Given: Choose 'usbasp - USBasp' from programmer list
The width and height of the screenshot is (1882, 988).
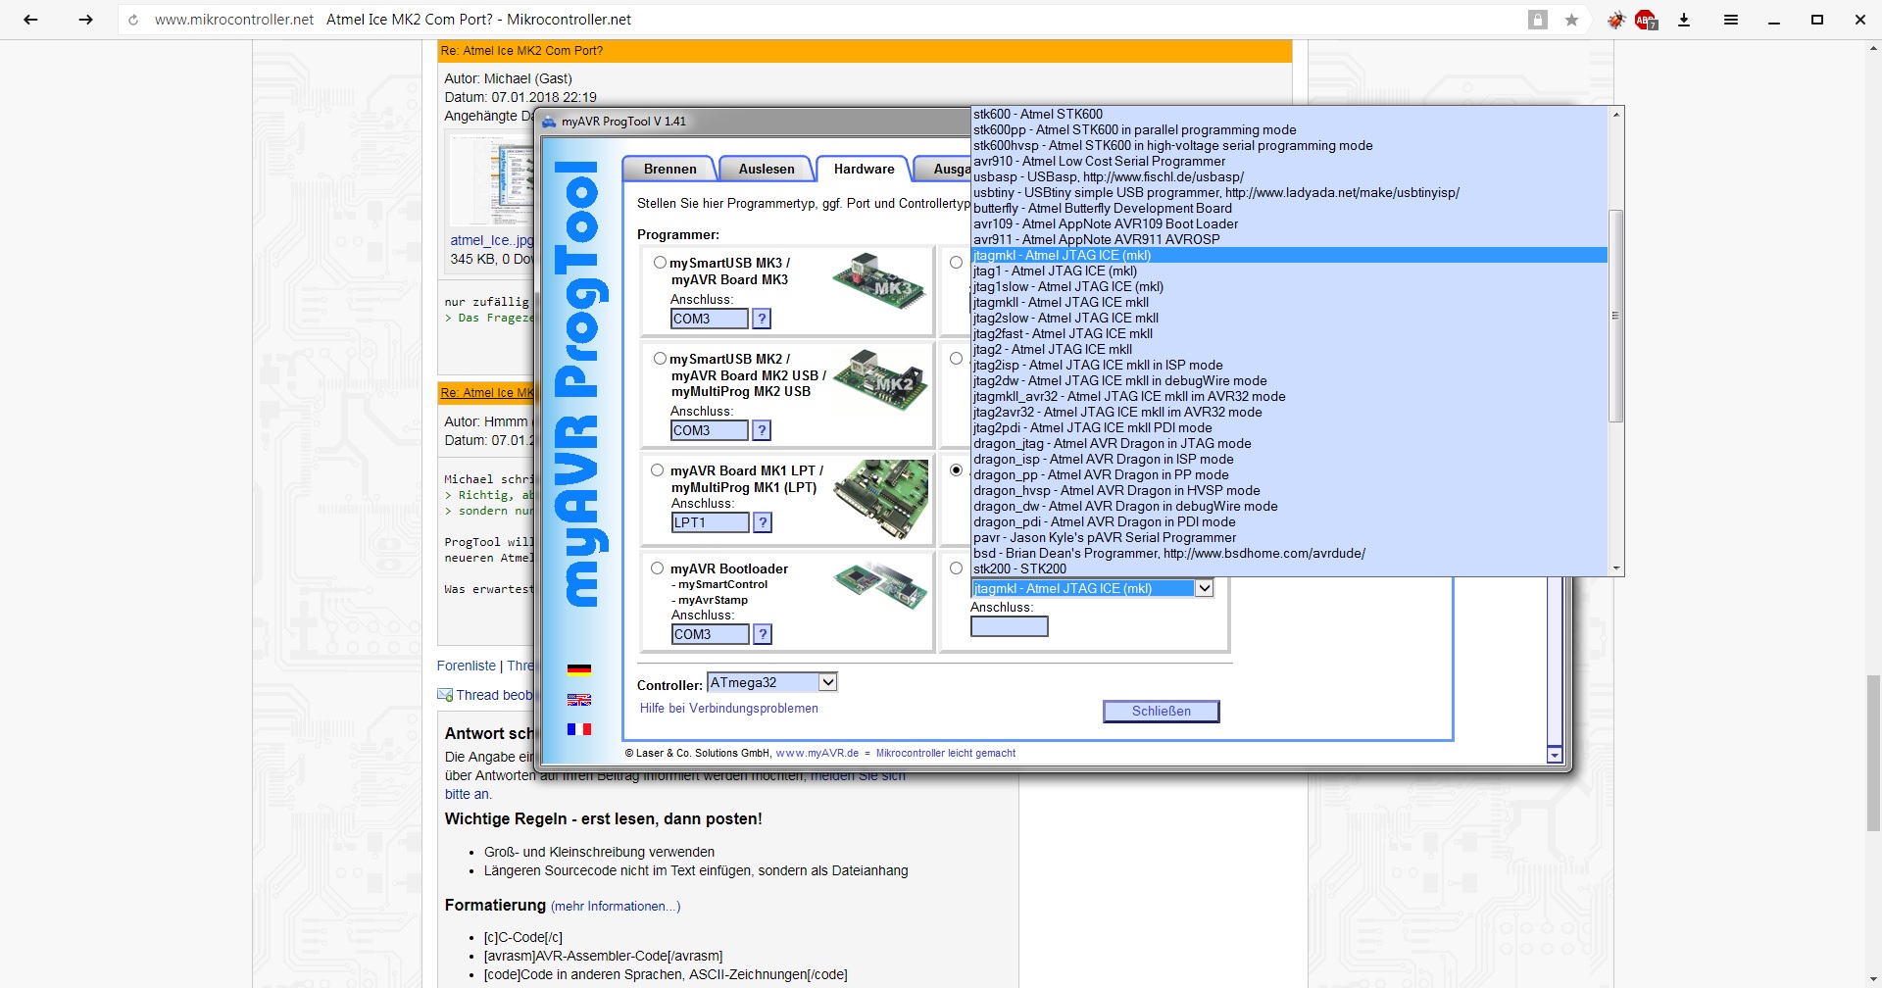Looking at the screenshot, I should coord(1289,177).
